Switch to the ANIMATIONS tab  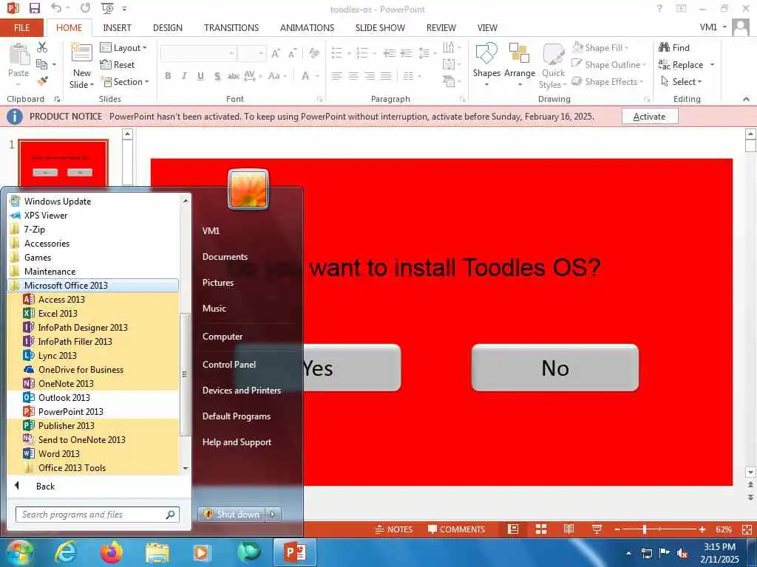click(x=307, y=27)
